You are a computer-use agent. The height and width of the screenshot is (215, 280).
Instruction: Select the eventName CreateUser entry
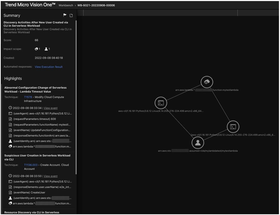point(29,192)
